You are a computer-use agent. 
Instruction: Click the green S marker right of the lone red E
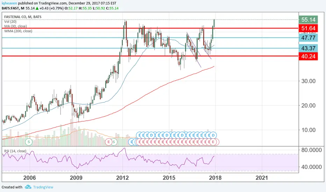point(114,142)
